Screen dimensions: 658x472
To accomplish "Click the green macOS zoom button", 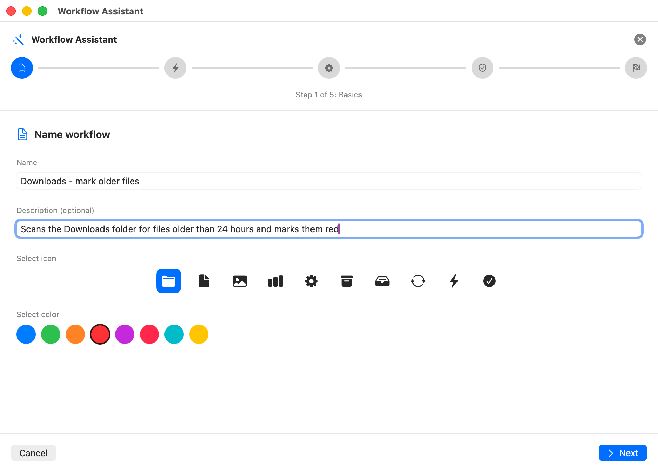I will [42, 11].
